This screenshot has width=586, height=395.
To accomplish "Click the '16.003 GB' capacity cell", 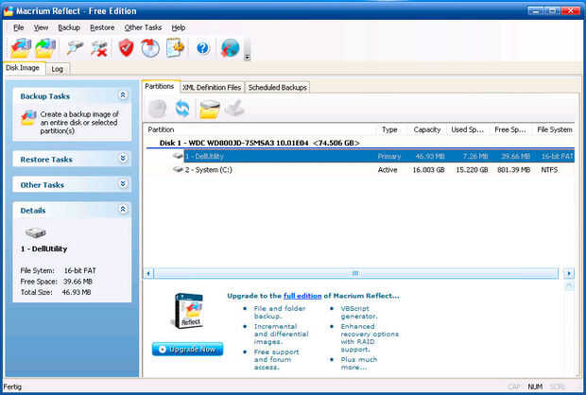I will pos(428,170).
